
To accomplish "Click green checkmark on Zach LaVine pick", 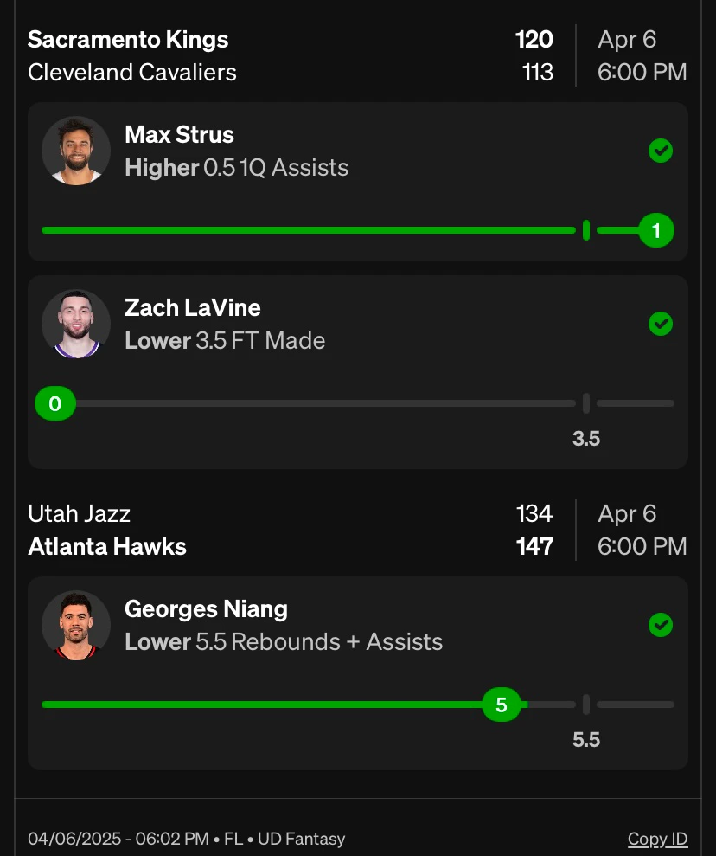I will click(x=661, y=324).
